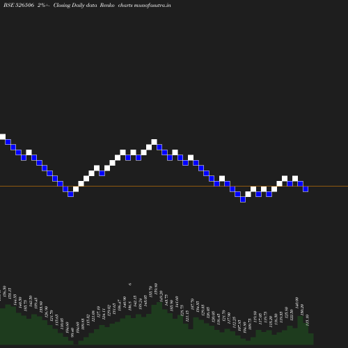Click the topmost white Renko brick at the chart peak

coord(154,142)
